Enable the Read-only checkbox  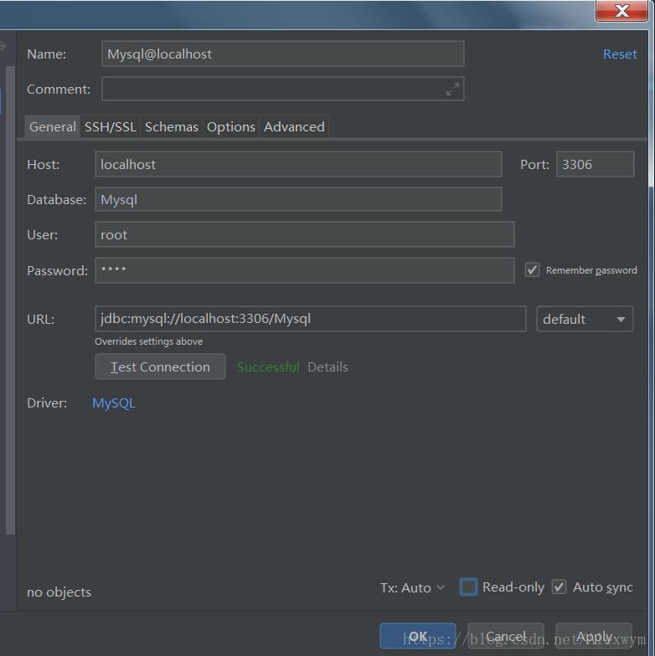click(468, 587)
